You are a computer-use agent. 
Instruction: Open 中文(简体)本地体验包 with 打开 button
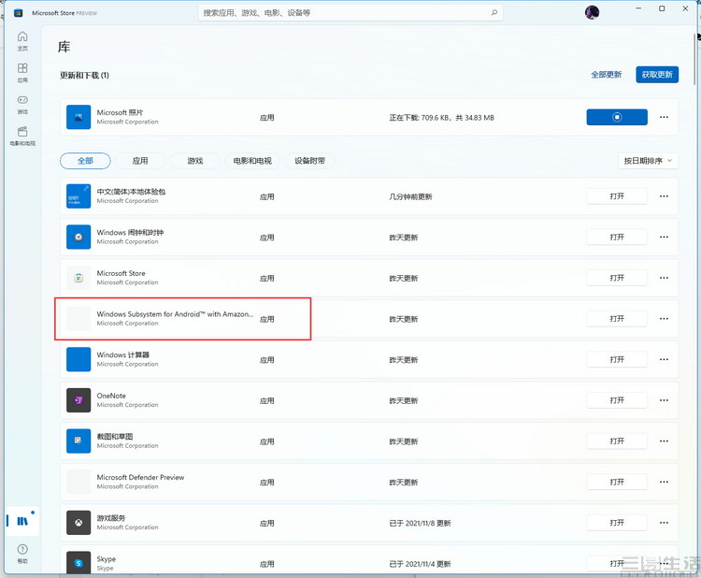click(617, 196)
